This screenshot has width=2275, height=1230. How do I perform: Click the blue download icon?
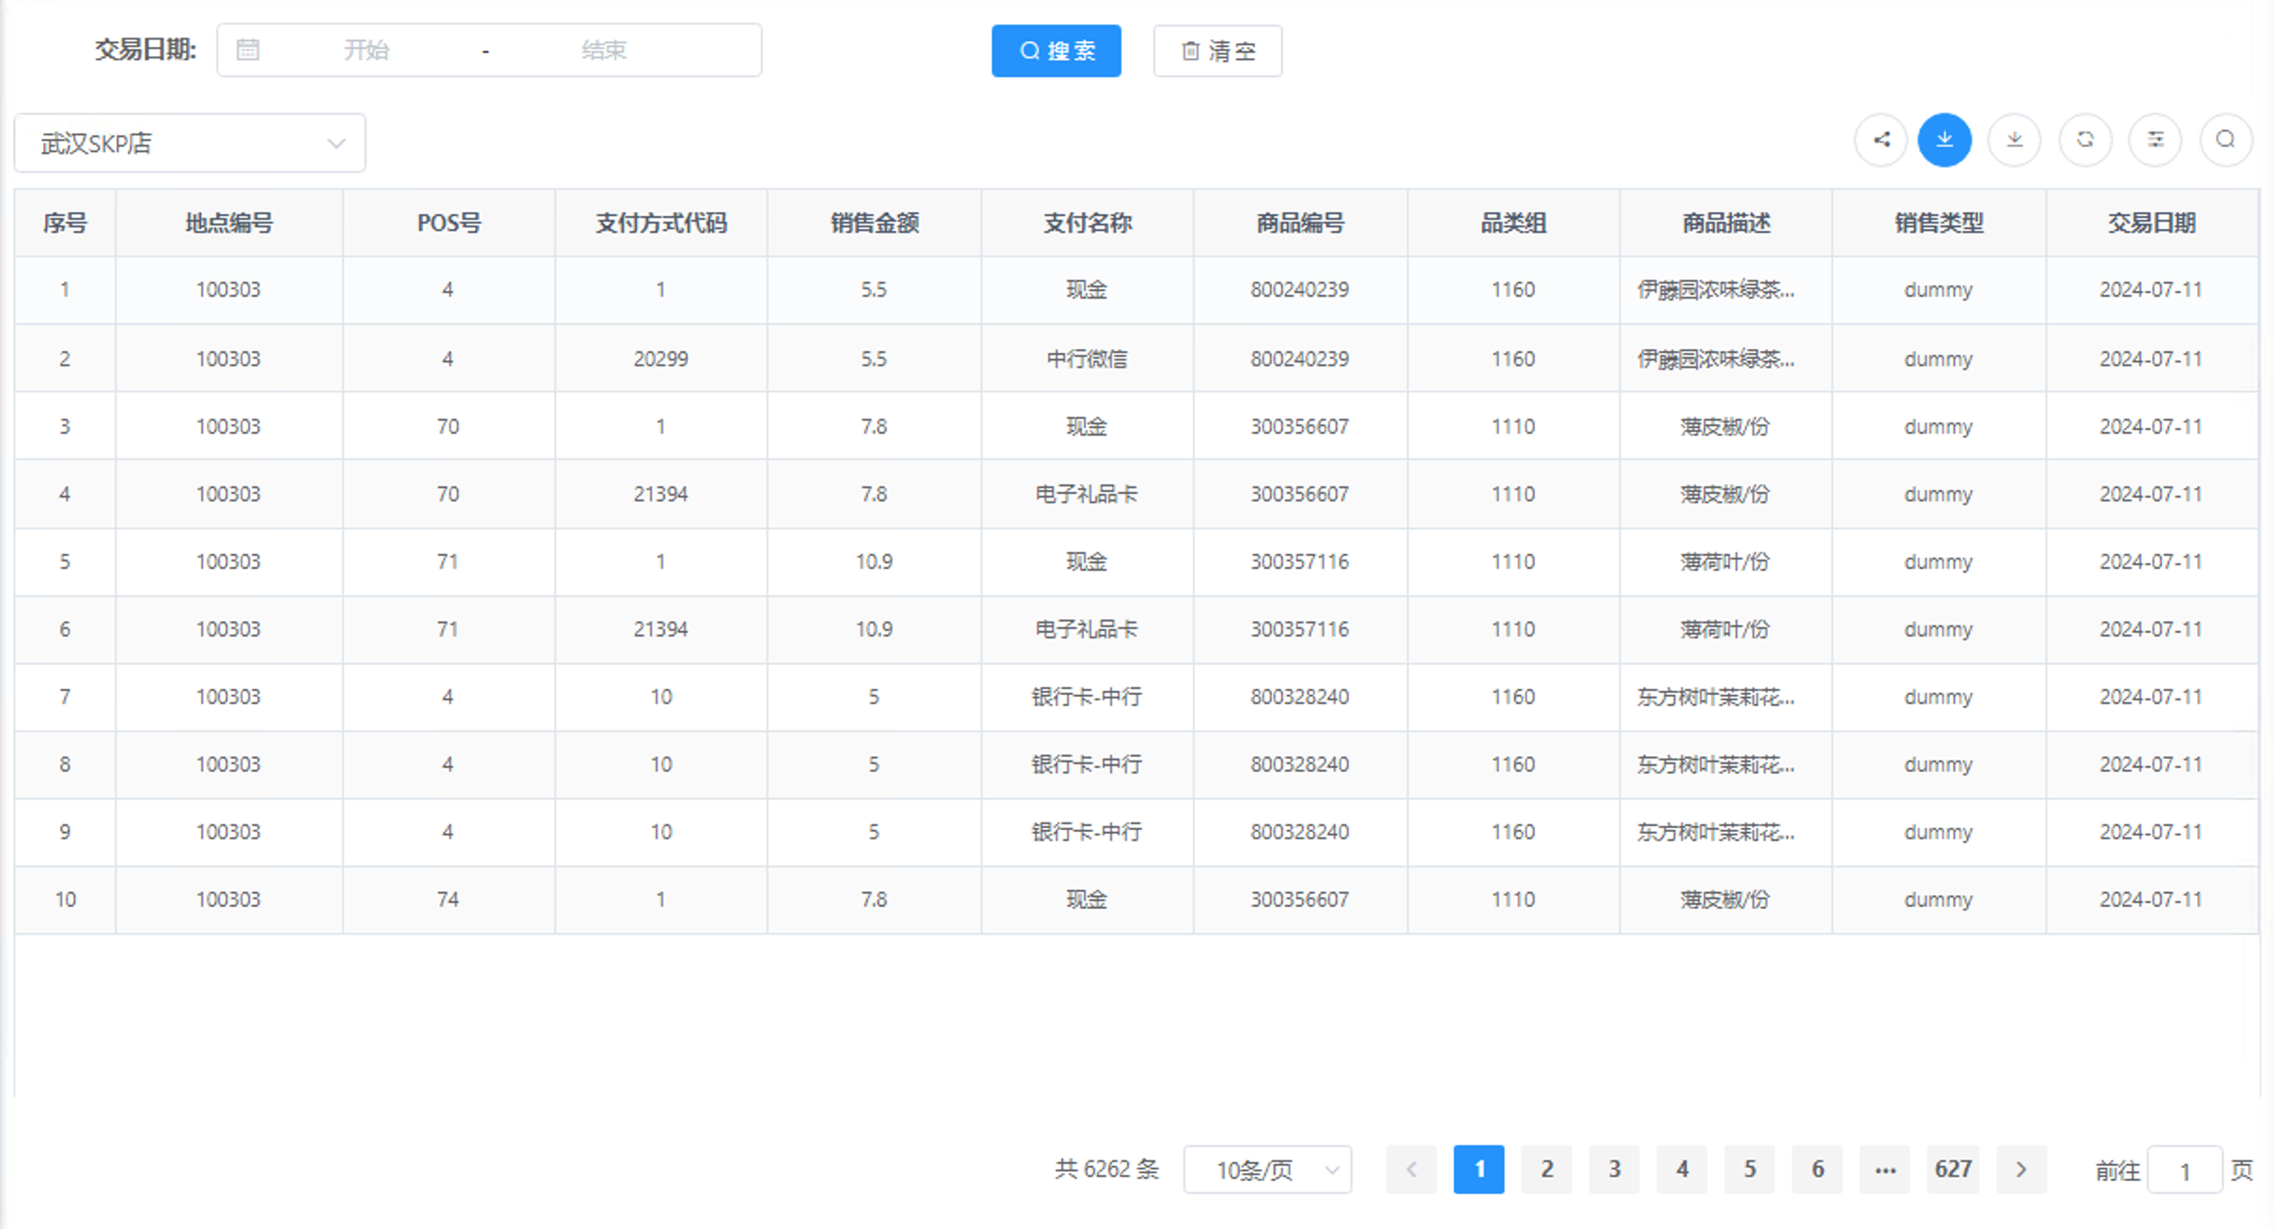pyautogui.click(x=1944, y=140)
